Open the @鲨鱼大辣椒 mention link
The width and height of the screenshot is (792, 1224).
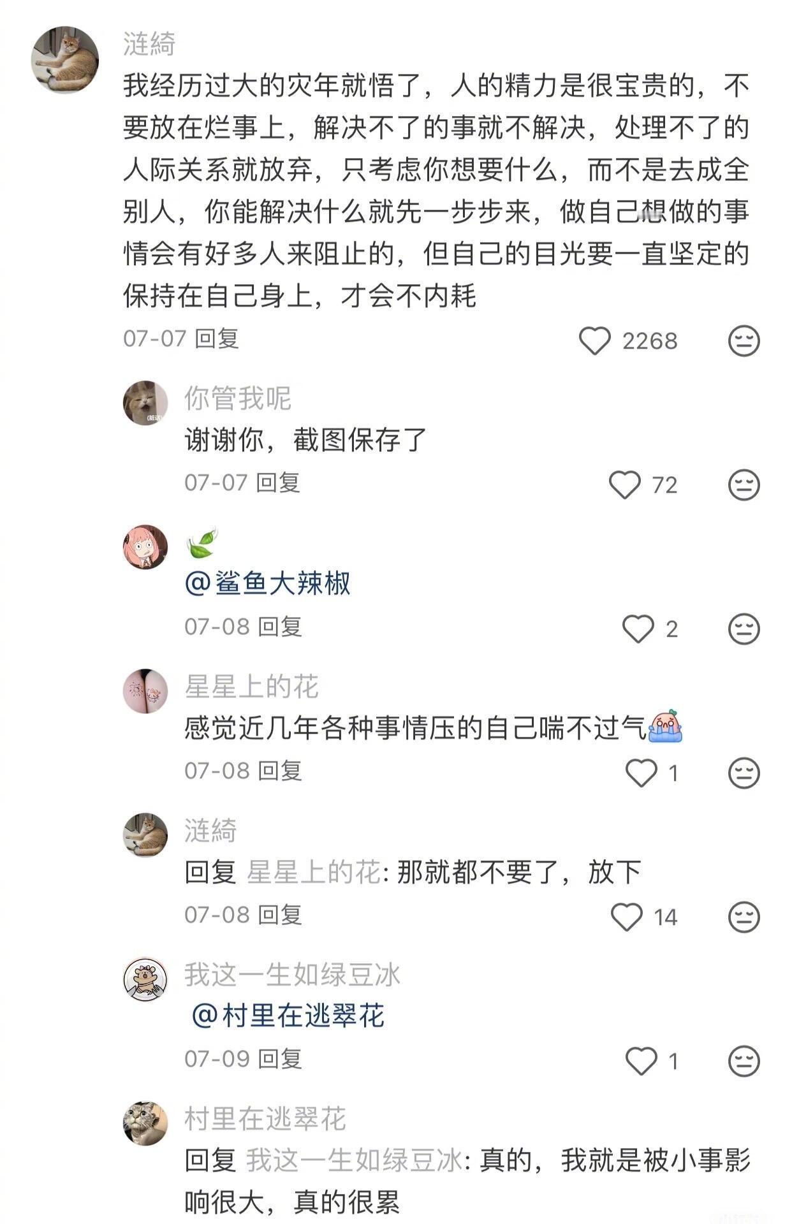click(x=267, y=583)
